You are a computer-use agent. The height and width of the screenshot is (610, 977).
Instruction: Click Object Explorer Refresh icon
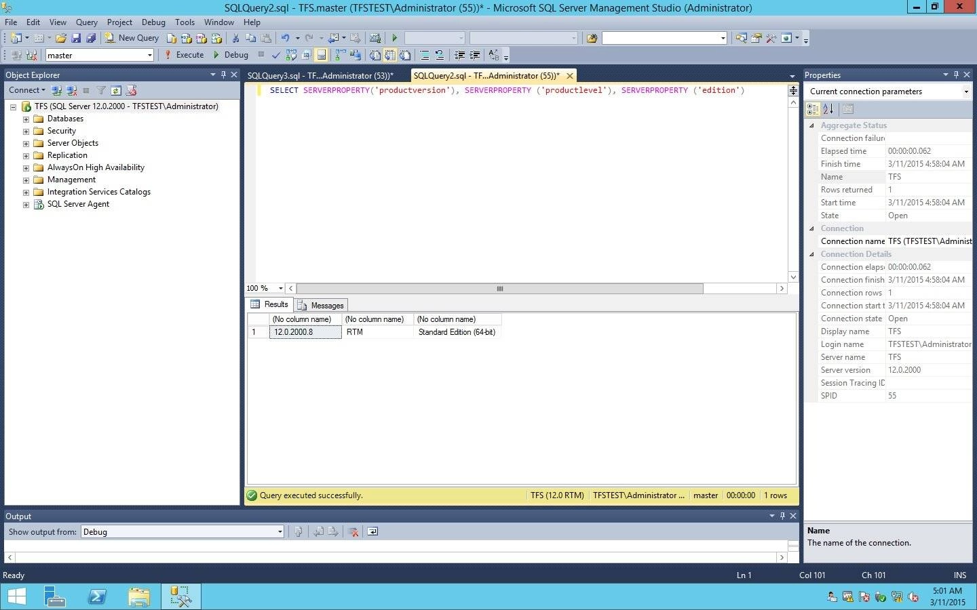pyautogui.click(x=116, y=90)
